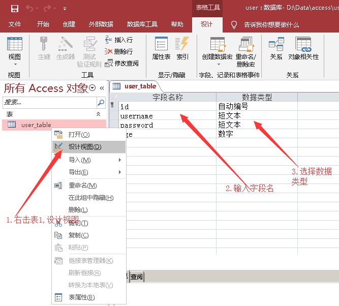Expand the 视图 dropdown arrow

[x=15, y=65]
